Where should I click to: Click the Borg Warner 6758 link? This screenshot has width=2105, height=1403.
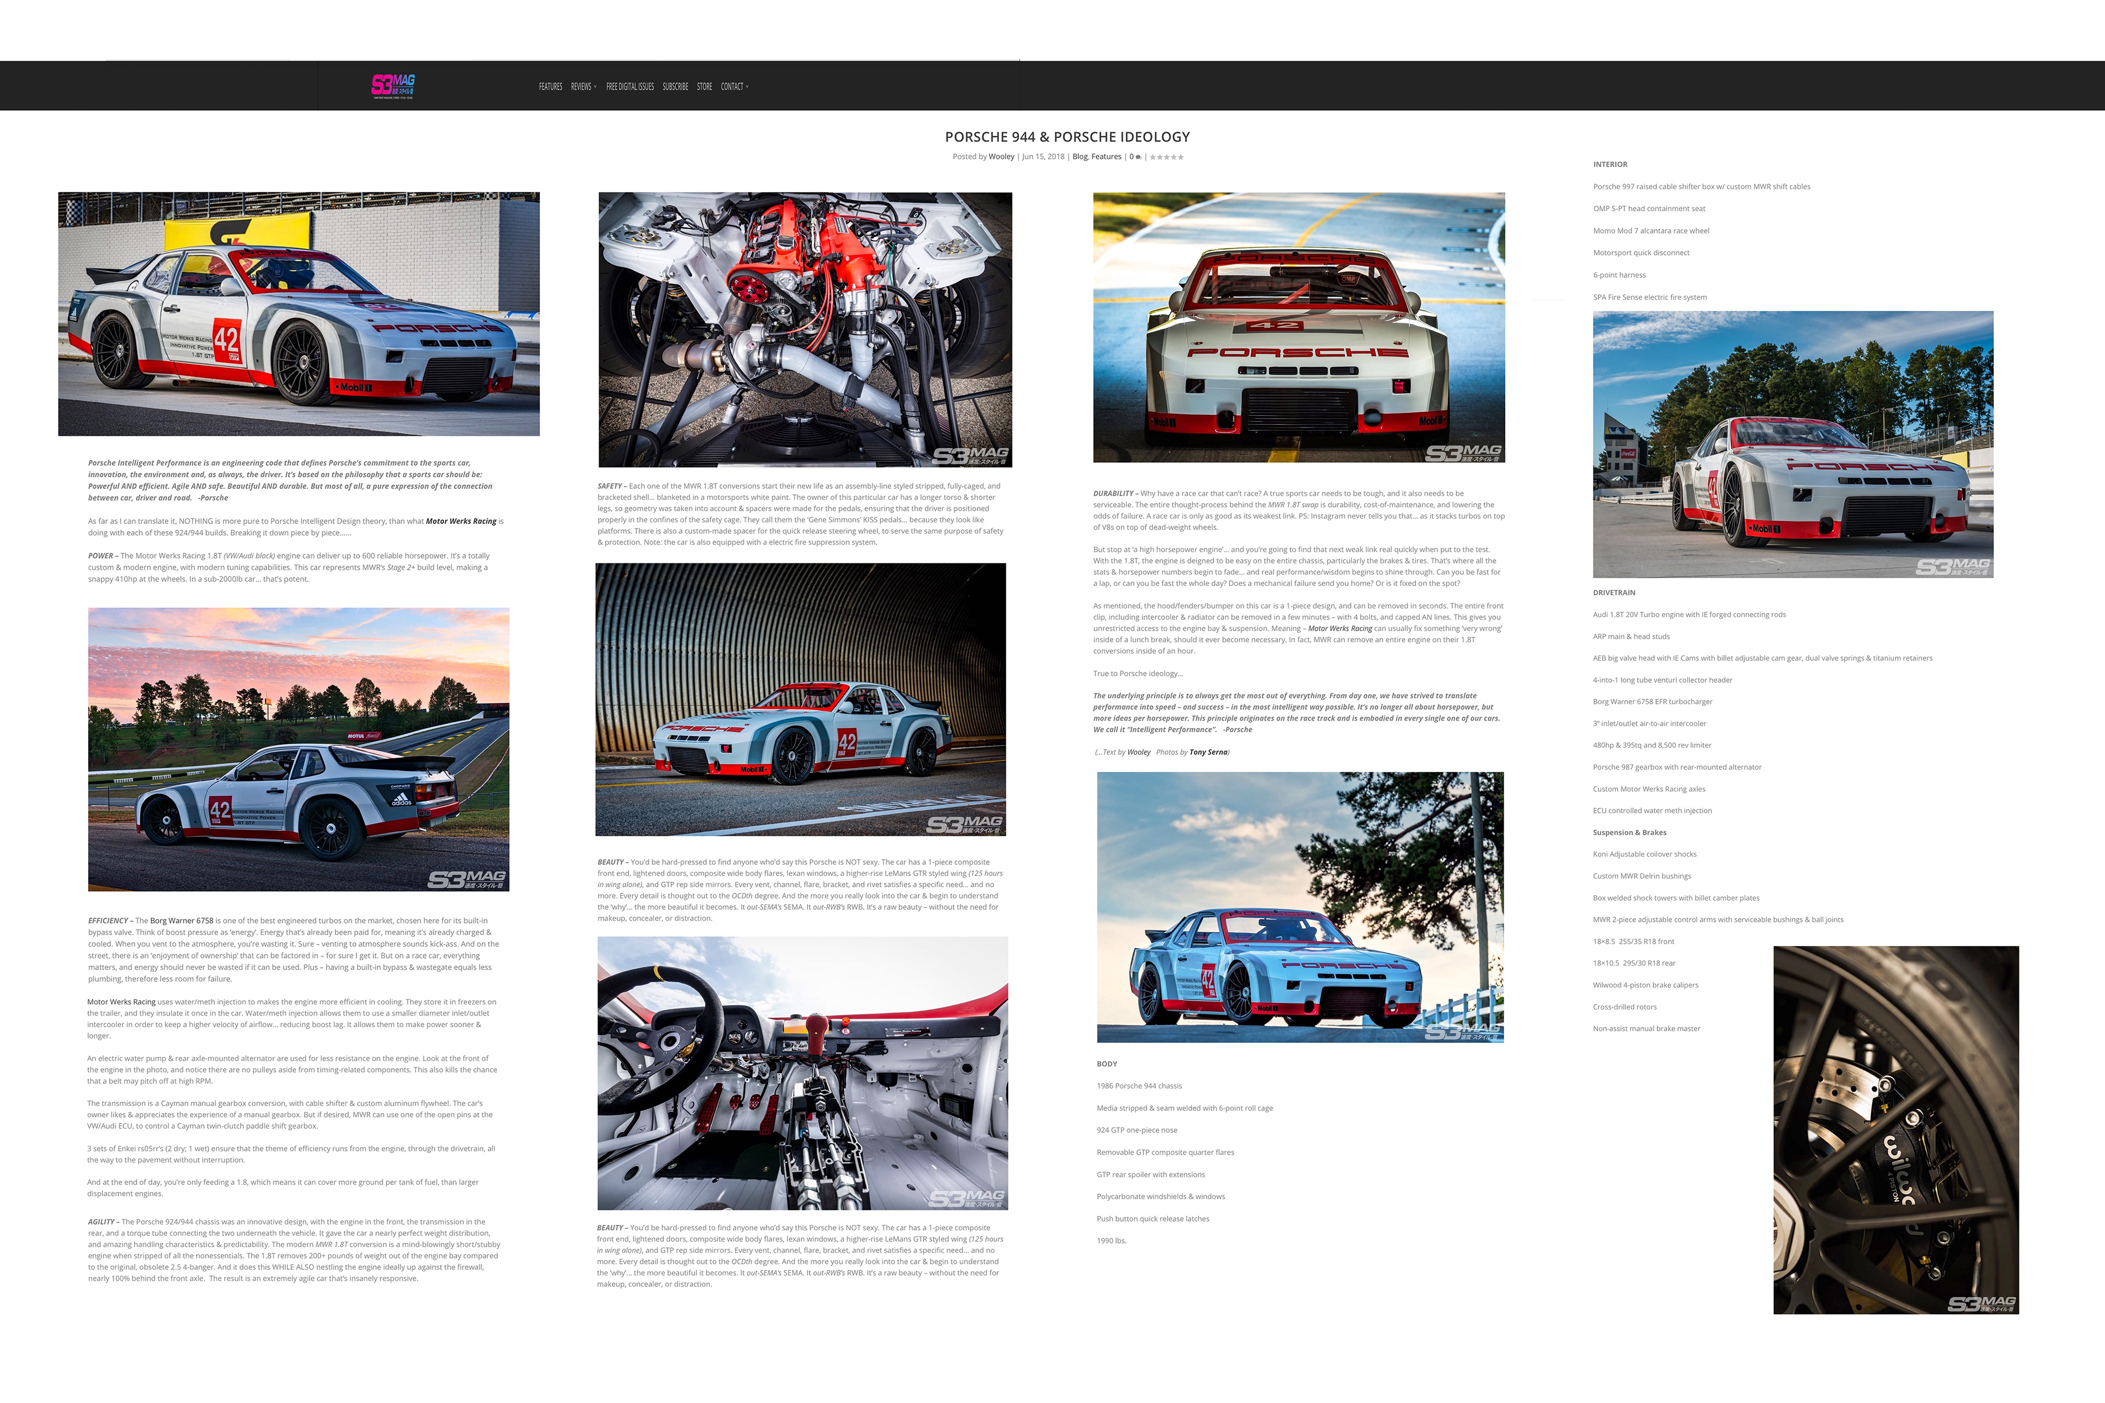(181, 921)
